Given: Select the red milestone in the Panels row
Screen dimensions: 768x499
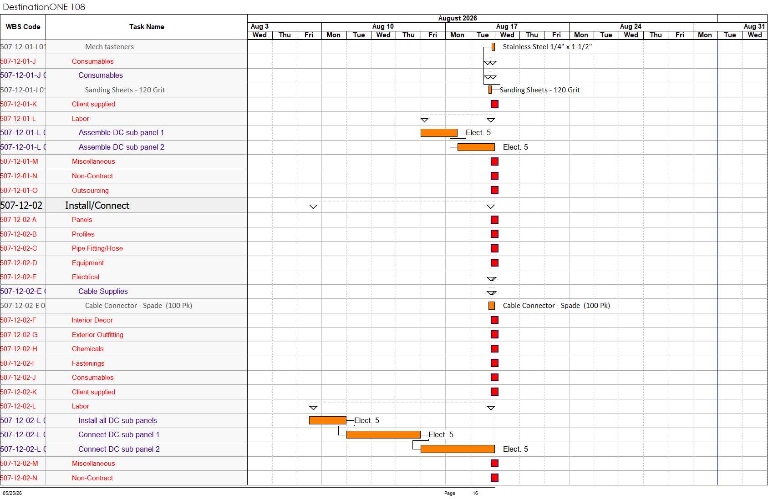Looking at the screenshot, I should 494,220.
